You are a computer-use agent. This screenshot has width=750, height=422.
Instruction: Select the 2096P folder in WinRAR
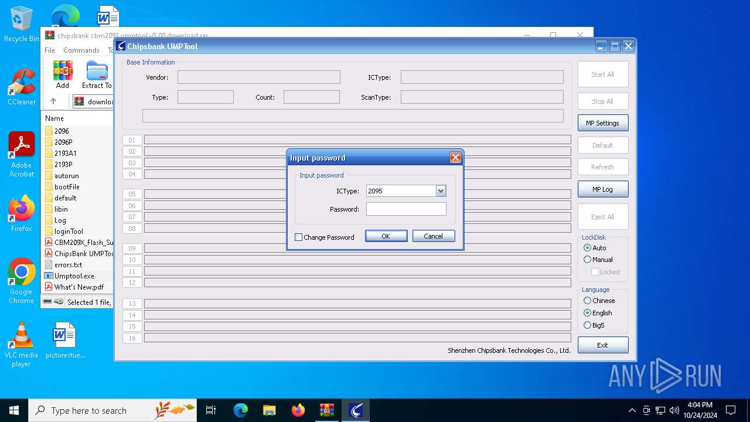point(63,142)
